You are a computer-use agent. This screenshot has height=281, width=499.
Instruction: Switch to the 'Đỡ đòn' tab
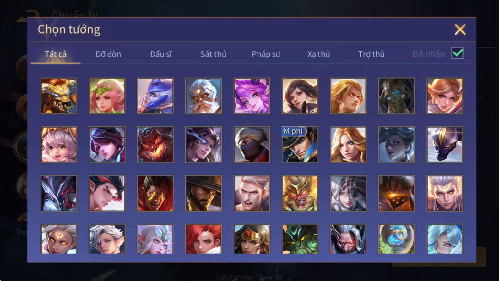coord(108,54)
